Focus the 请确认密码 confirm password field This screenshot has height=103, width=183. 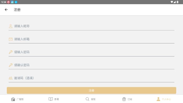[92, 65]
